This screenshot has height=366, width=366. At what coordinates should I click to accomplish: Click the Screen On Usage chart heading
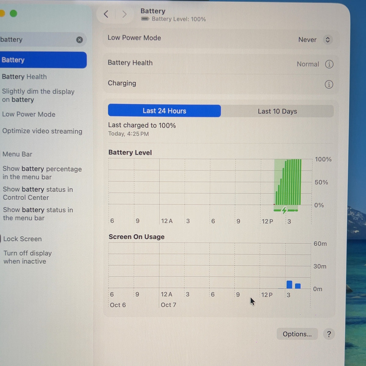click(137, 237)
